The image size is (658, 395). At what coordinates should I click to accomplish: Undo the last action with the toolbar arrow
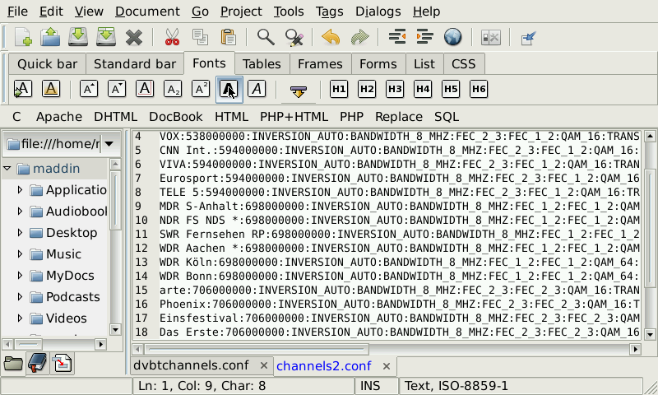point(331,37)
